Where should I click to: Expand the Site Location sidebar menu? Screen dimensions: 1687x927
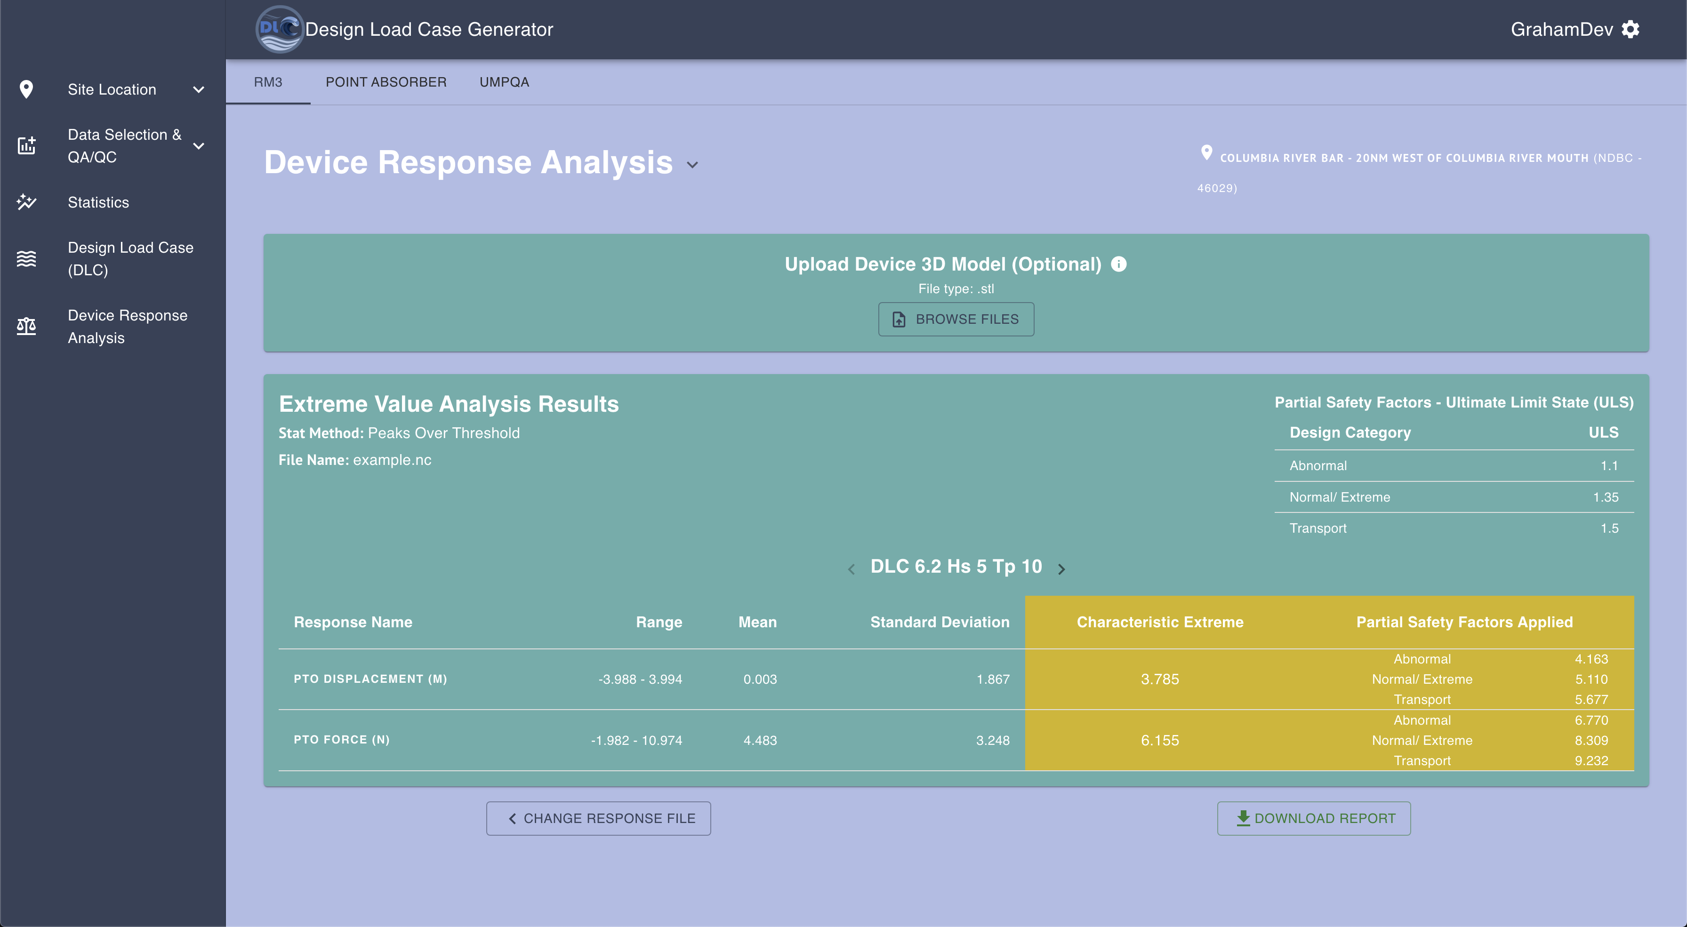(199, 90)
